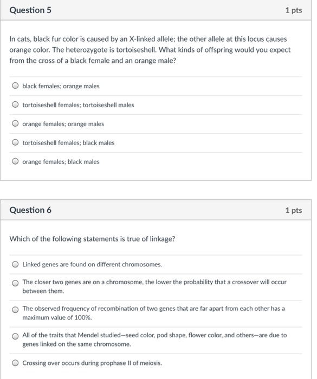The height and width of the screenshot is (379, 317).
Task: Click answer text "orange females; black males"
Action: pos(61,162)
